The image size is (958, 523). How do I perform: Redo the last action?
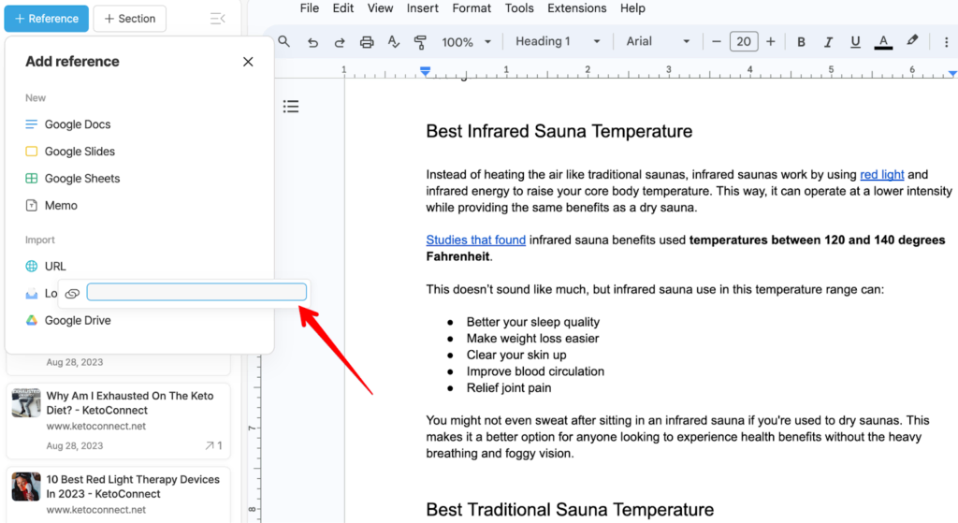tap(340, 42)
